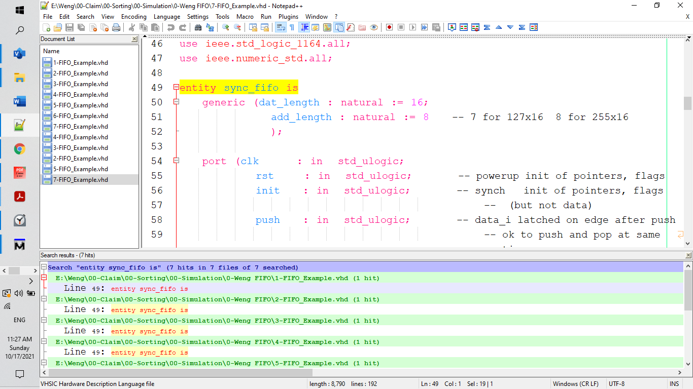Screen dimensions: 693x389
Task: Click Set as First to Compare icon
Action: coord(452,27)
